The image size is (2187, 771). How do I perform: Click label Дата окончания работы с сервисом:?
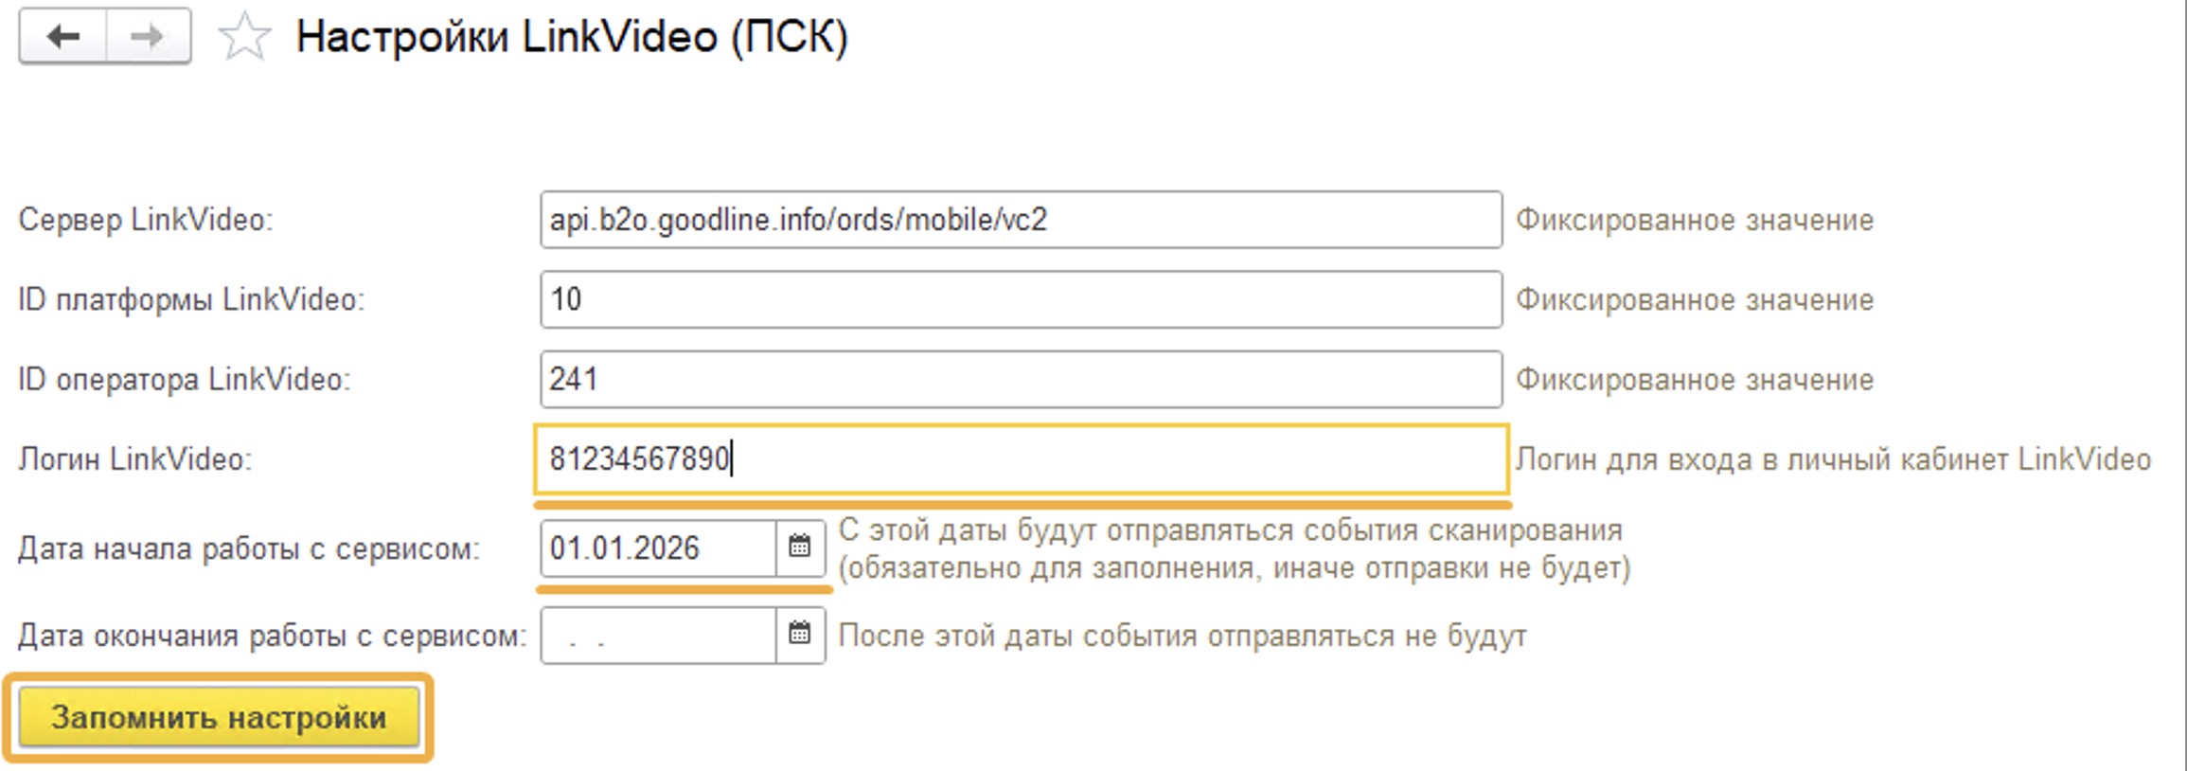click(x=272, y=636)
